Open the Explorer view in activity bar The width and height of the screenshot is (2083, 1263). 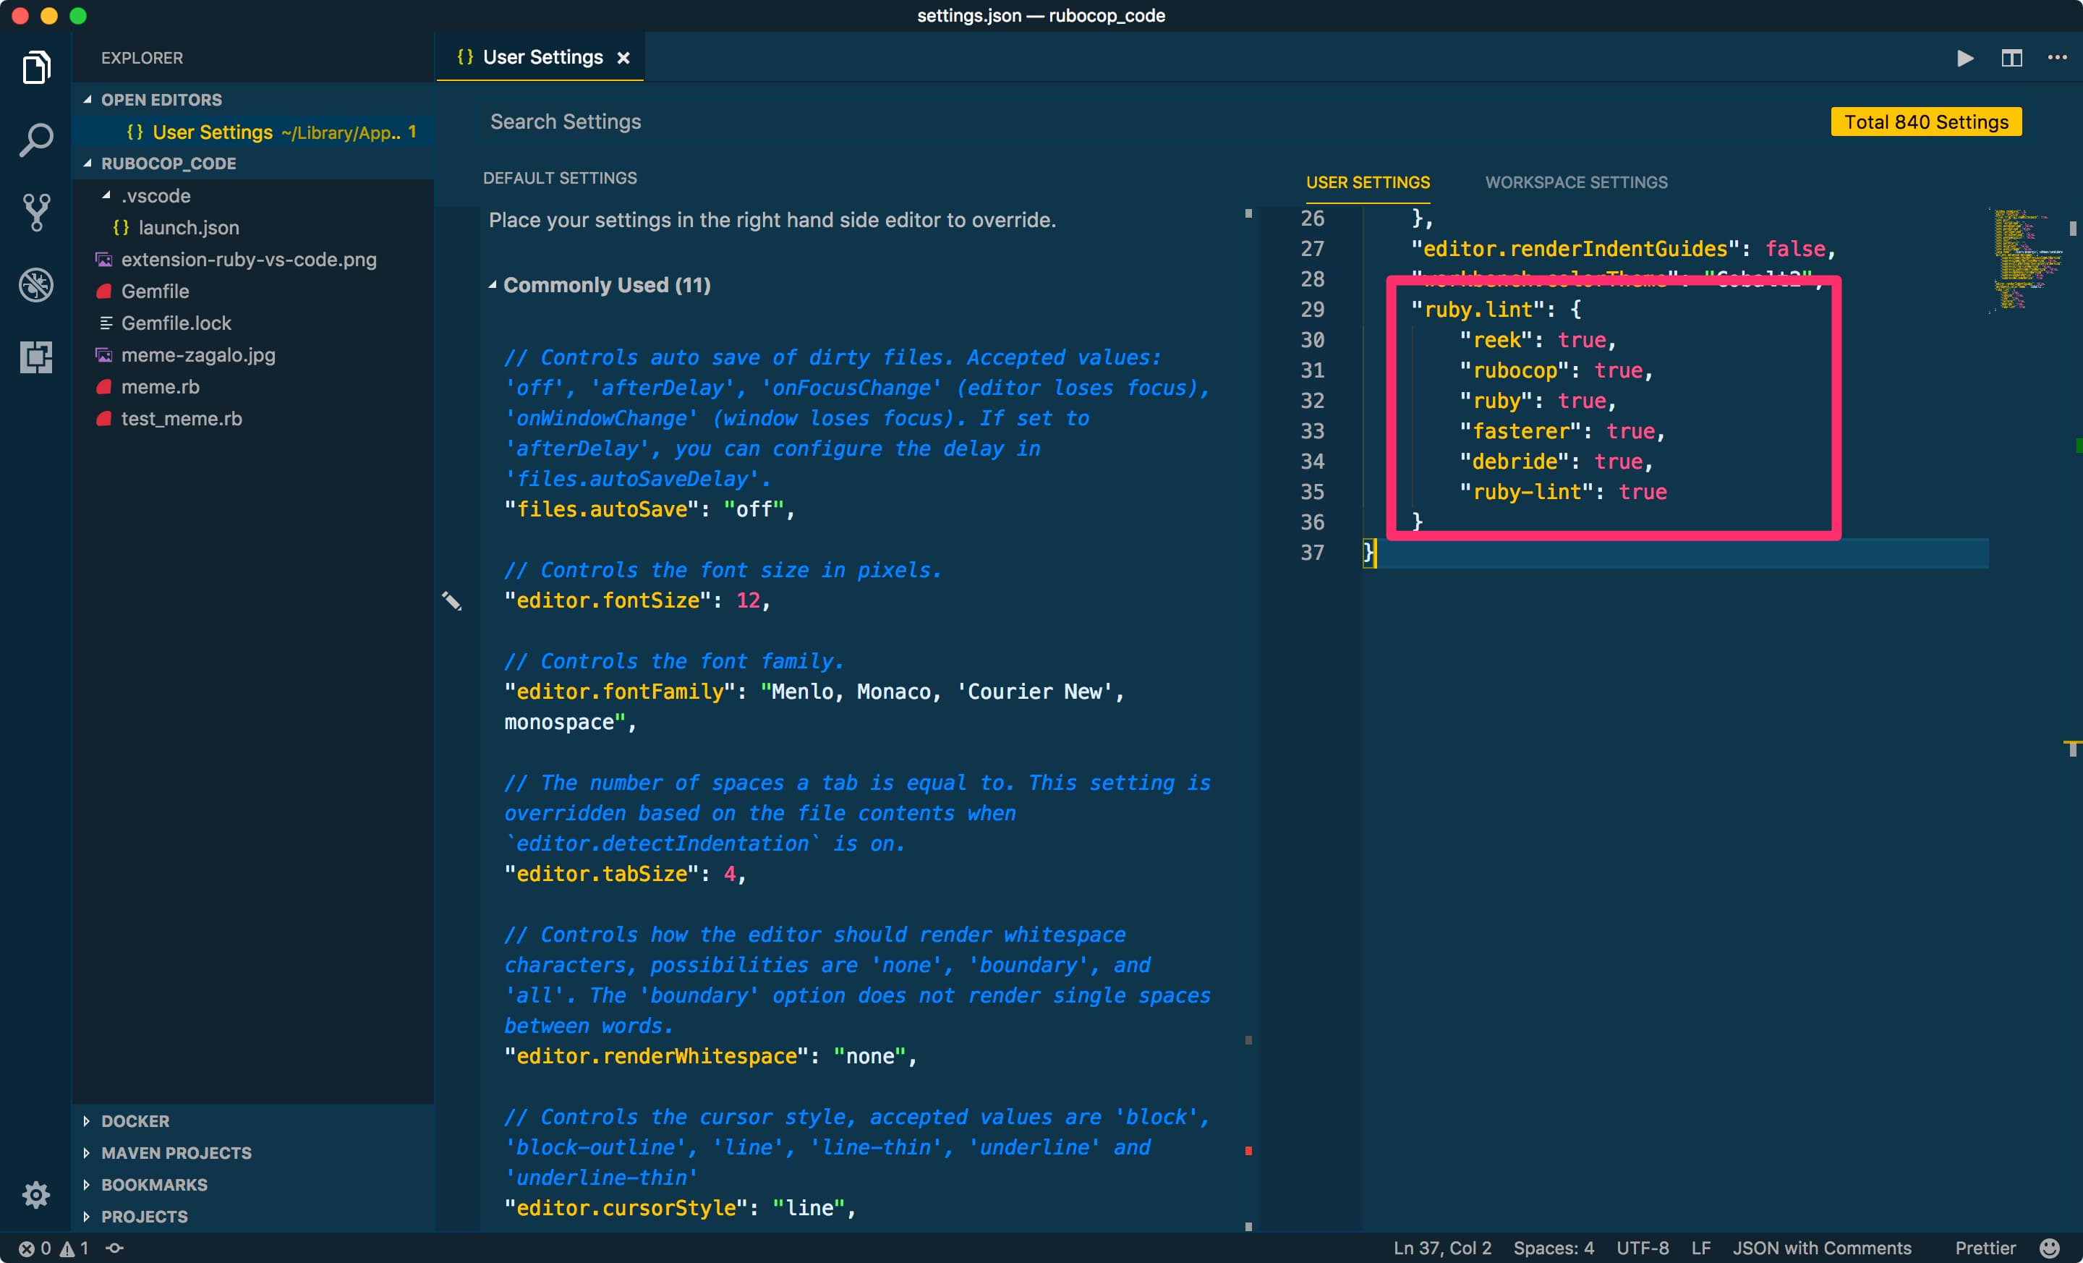(35, 67)
